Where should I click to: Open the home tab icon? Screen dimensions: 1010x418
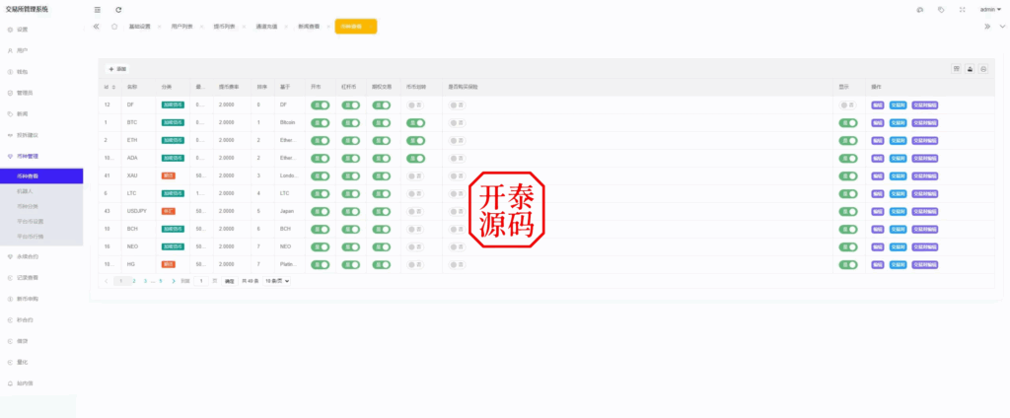114,27
